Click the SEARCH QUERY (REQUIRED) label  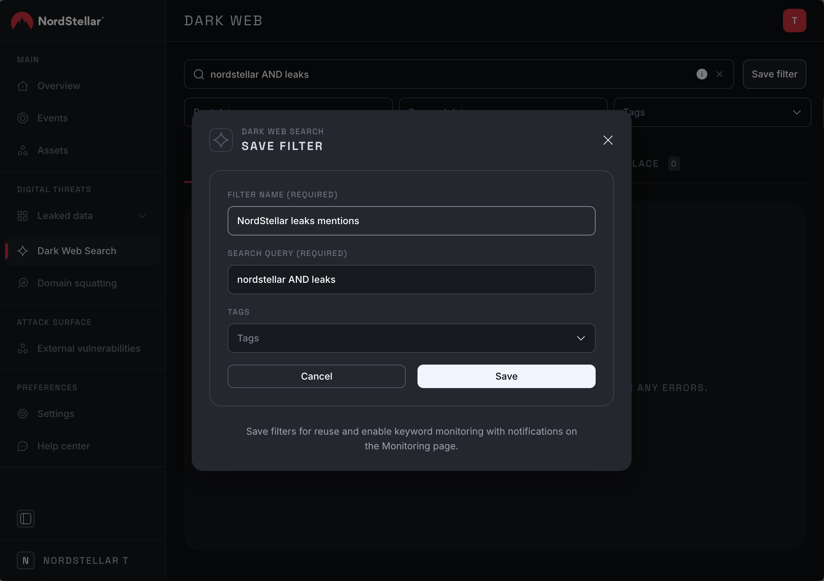point(287,253)
